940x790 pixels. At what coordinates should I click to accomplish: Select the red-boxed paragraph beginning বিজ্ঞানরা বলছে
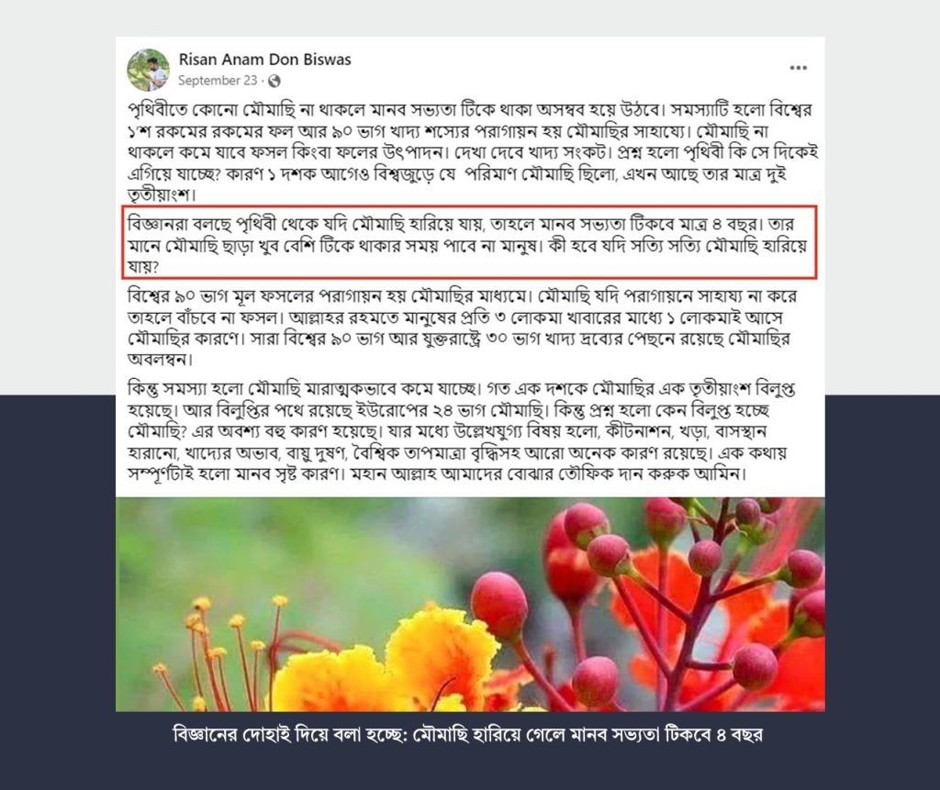(x=467, y=245)
